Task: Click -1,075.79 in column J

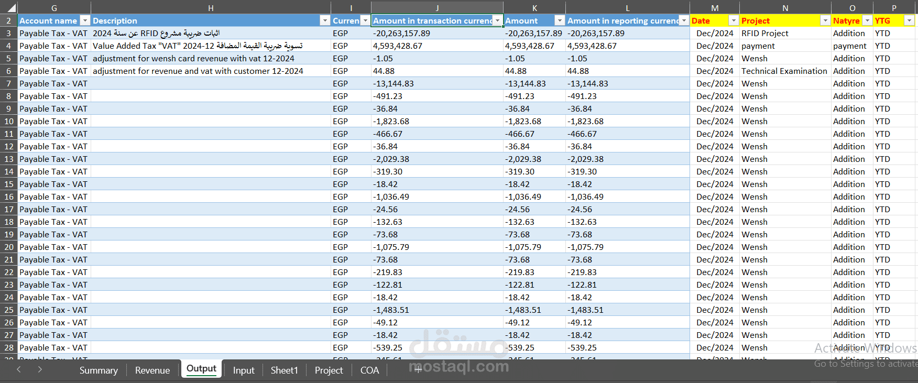Action: [x=437, y=247]
